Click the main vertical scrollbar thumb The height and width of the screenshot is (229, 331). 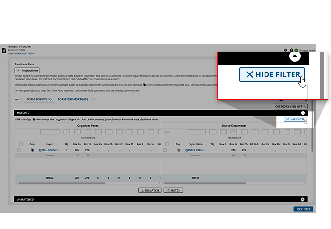[312, 126]
